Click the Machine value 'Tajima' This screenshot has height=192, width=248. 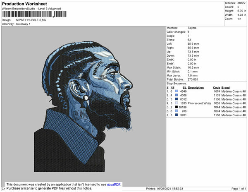coord(192,28)
